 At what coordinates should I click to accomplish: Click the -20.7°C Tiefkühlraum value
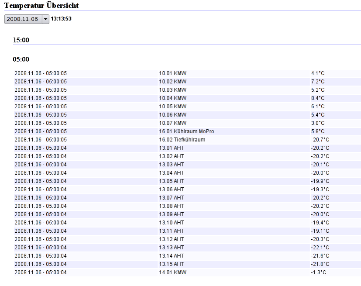point(320,140)
